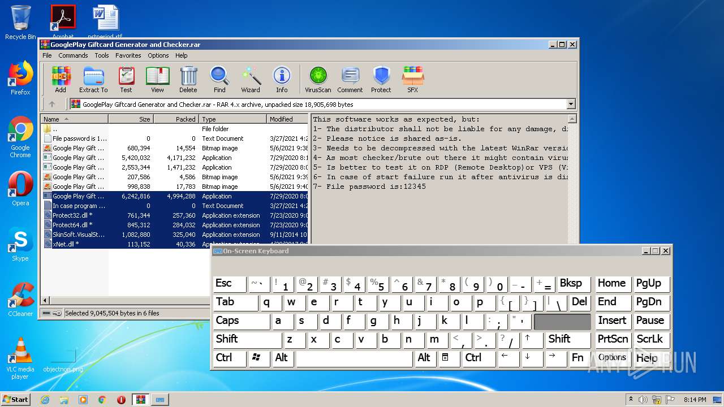Click the VirusScan green bug icon
This screenshot has height=407, width=724.
318,79
